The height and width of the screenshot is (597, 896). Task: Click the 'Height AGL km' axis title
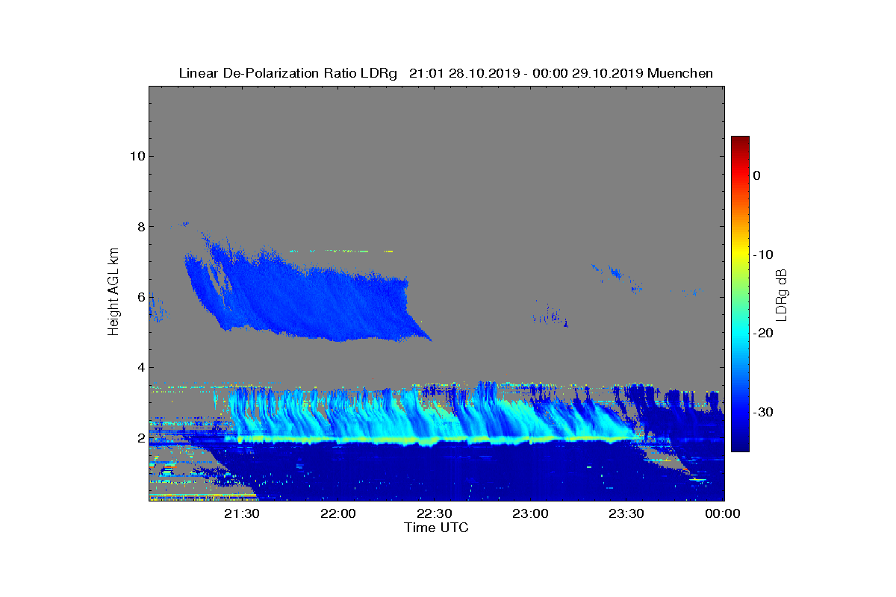[x=113, y=293]
